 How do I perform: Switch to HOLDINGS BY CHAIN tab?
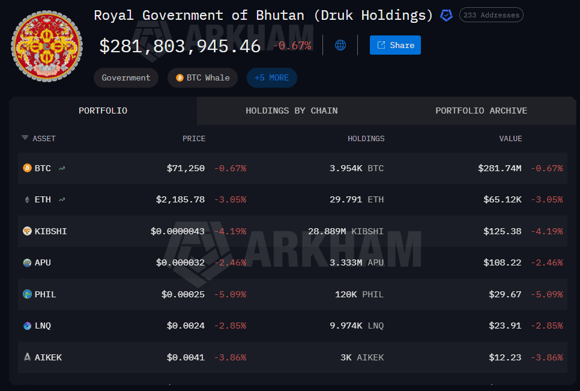point(291,111)
